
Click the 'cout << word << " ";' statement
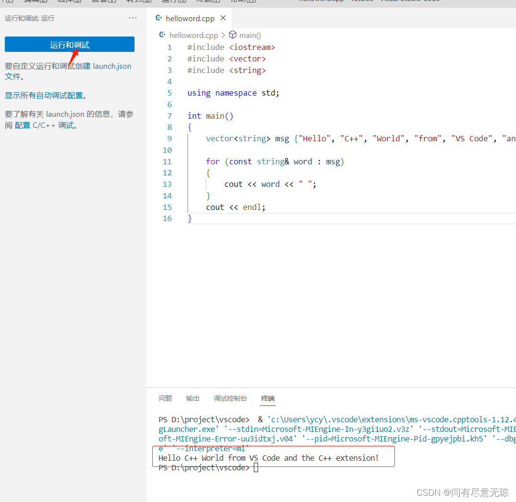coord(270,184)
